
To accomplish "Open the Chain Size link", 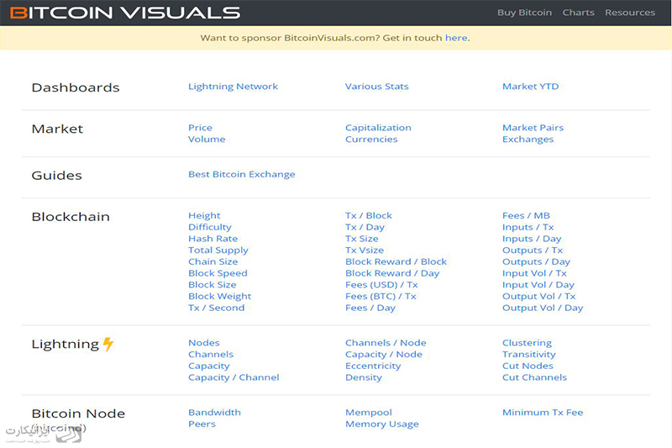I will click(x=213, y=262).
